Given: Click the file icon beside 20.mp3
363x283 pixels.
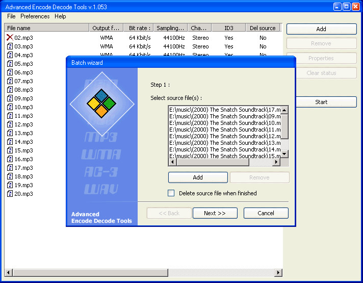Looking at the screenshot, I should (10, 194).
